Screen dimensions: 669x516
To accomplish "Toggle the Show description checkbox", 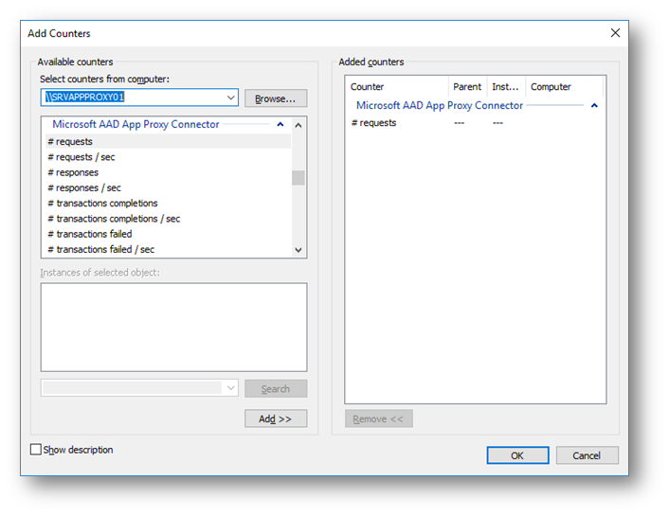I will pos(36,450).
